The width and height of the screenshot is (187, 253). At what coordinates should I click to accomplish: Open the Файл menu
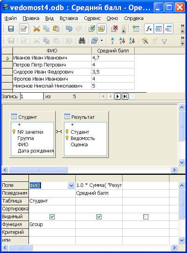[x=11, y=18]
